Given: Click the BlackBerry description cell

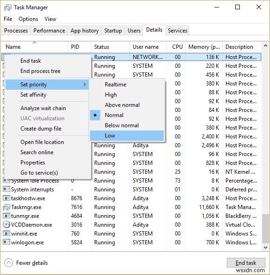Looking at the screenshot, I should coord(241,216).
